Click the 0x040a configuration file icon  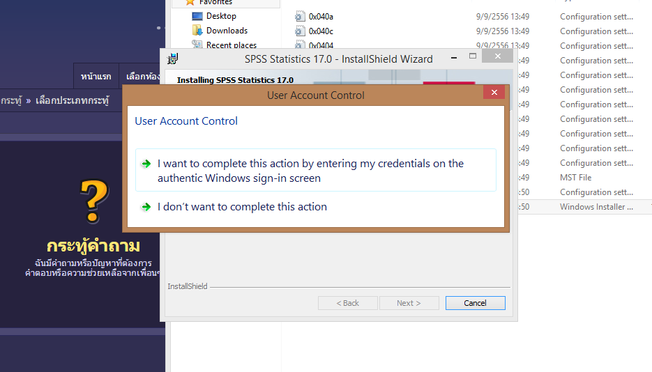point(300,17)
